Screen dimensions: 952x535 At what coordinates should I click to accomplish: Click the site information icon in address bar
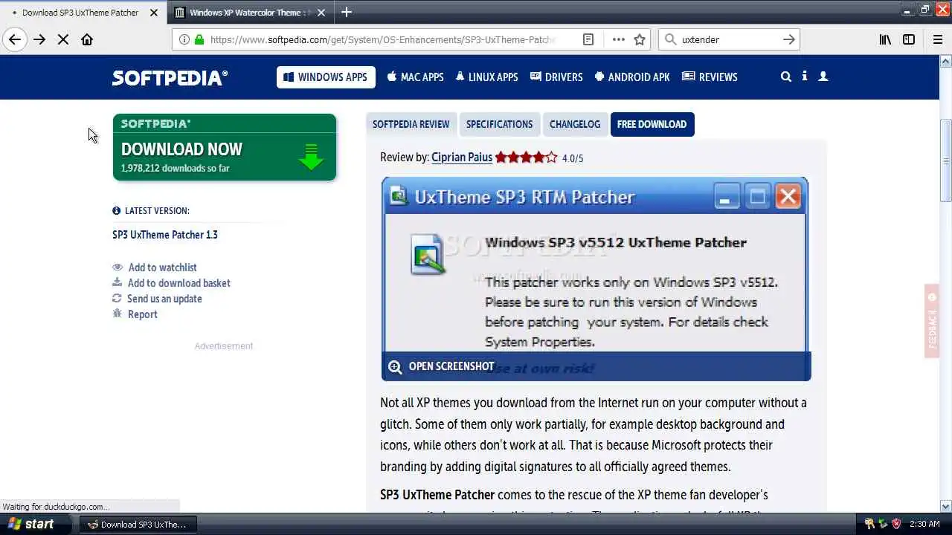point(184,39)
